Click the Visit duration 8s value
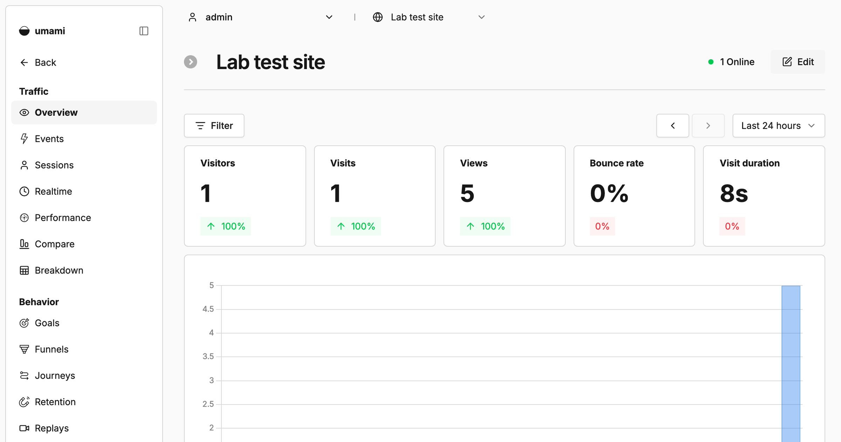This screenshot has height=442, width=841. (734, 193)
